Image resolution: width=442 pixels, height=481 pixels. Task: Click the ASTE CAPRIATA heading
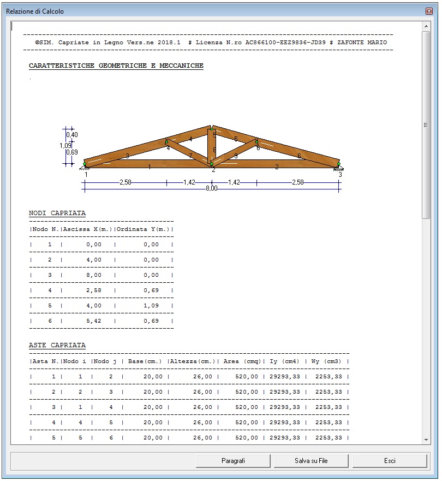click(57, 346)
